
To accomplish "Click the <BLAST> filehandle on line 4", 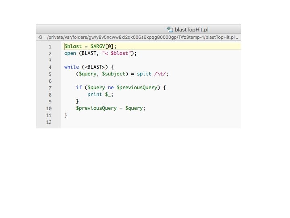I will point(95,67).
